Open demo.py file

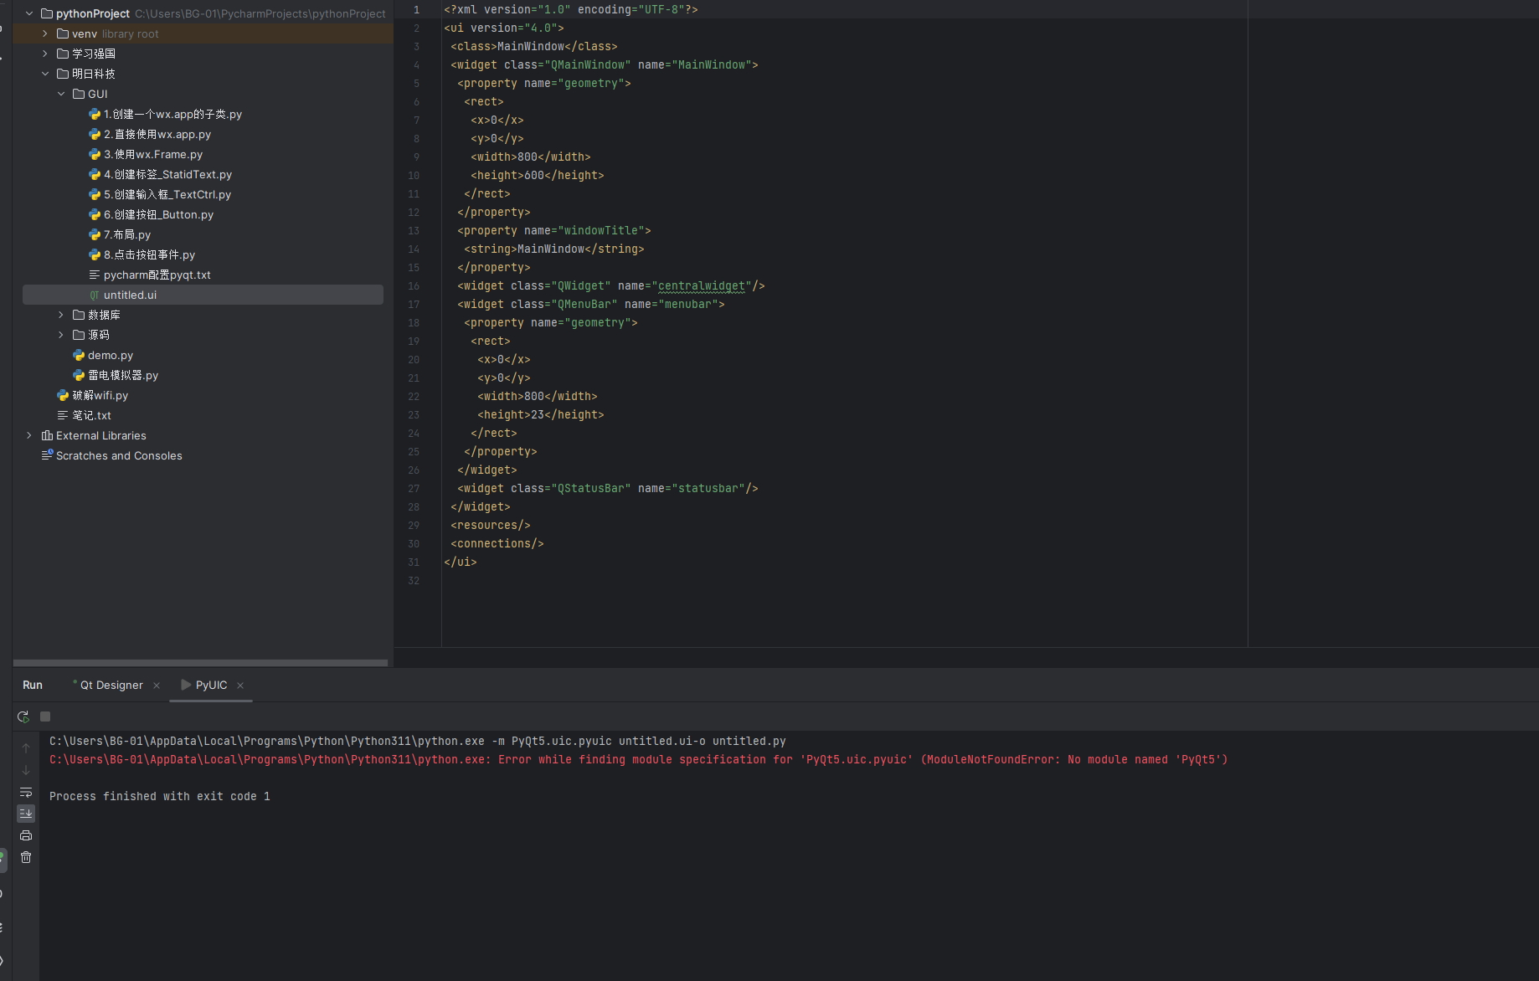pyautogui.click(x=111, y=355)
